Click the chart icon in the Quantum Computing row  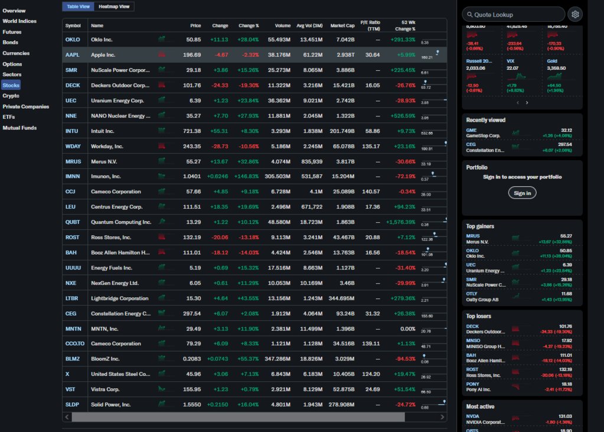coord(162,222)
